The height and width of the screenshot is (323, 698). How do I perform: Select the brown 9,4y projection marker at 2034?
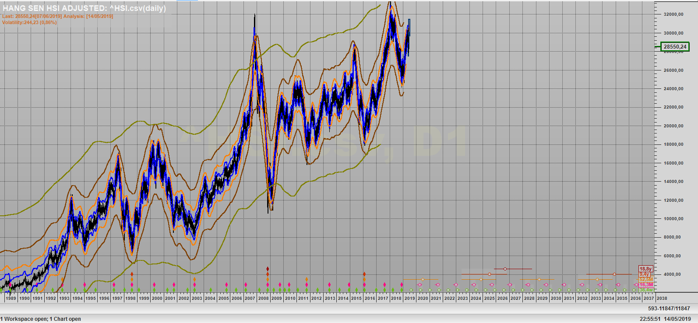click(x=614, y=274)
